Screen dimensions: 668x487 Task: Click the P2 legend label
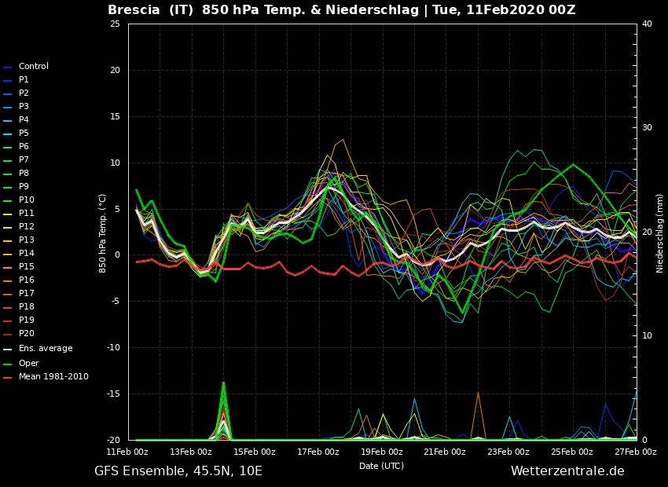click(24, 93)
